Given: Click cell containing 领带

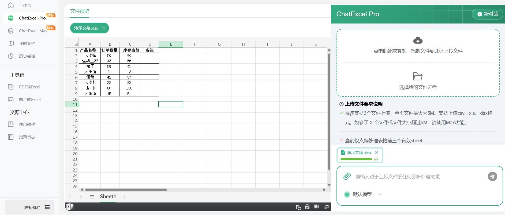Looking at the screenshot, I should [90, 77].
